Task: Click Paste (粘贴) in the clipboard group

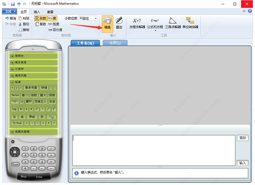Action: [x=24, y=18]
